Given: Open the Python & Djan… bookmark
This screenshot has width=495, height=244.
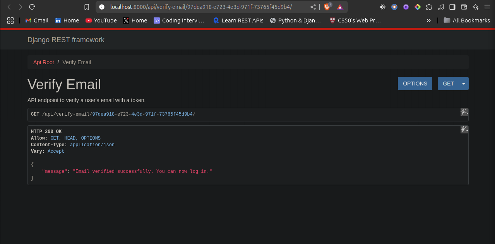Looking at the screenshot, I should tap(296, 20).
